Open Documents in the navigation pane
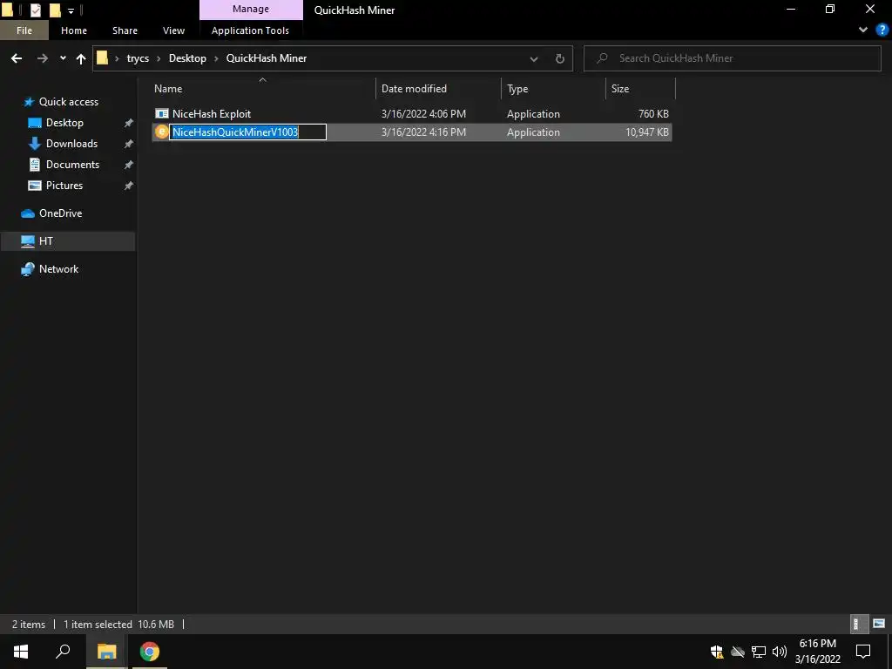The image size is (892, 669). click(x=72, y=165)
